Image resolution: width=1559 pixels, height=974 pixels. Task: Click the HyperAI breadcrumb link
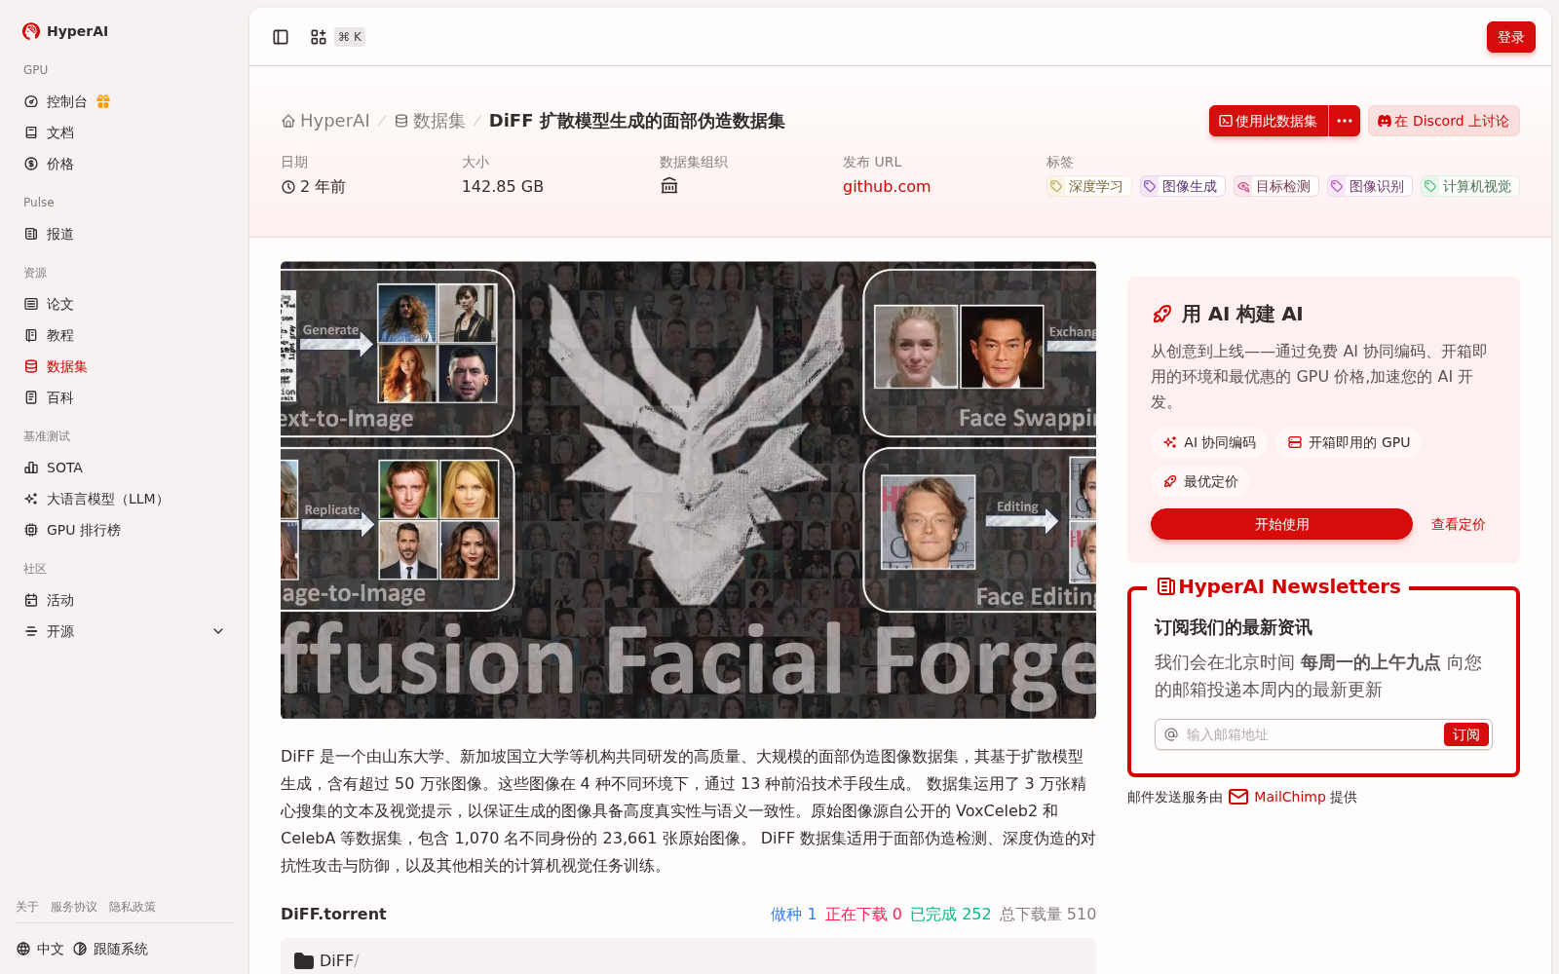(325, 121)
